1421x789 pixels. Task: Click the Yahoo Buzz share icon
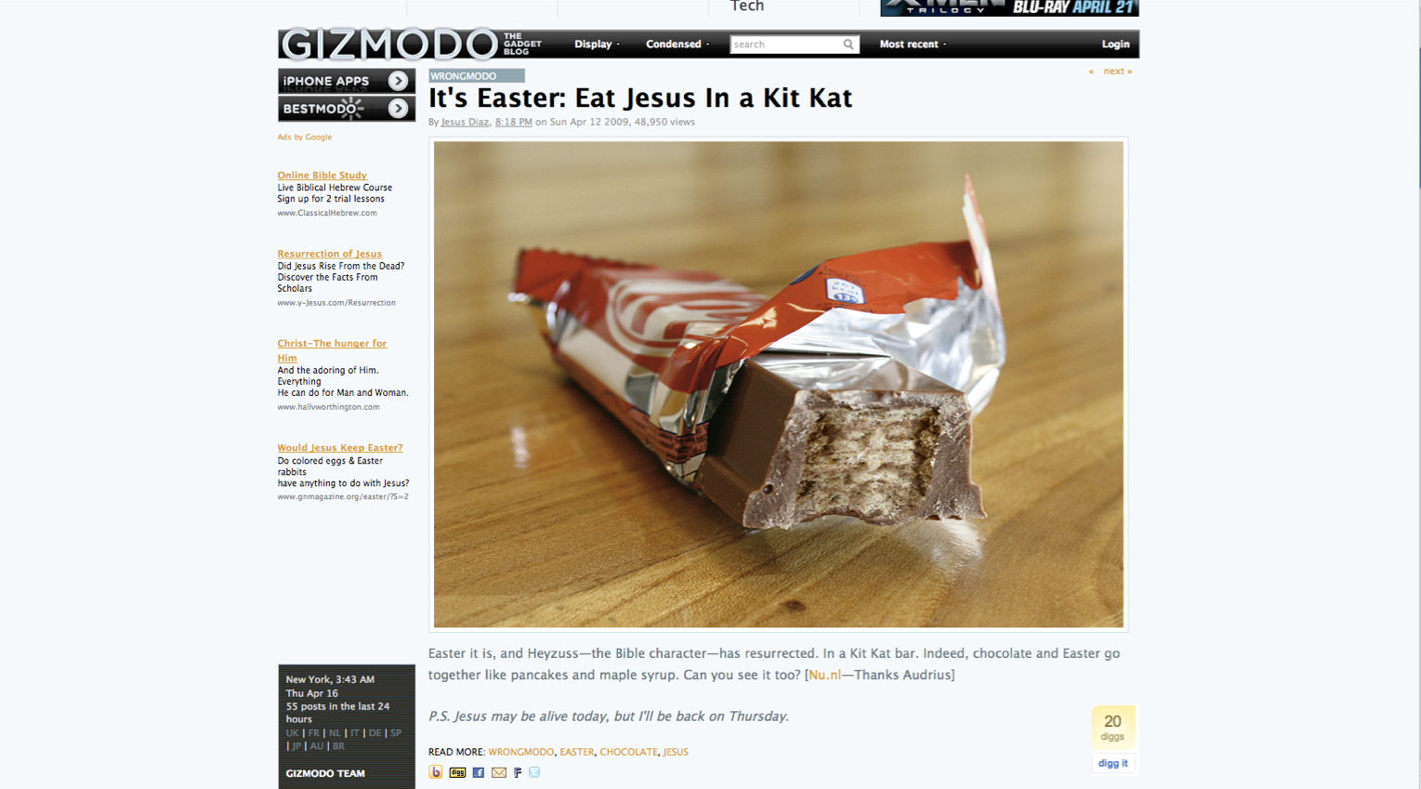[x=435, y=772]
